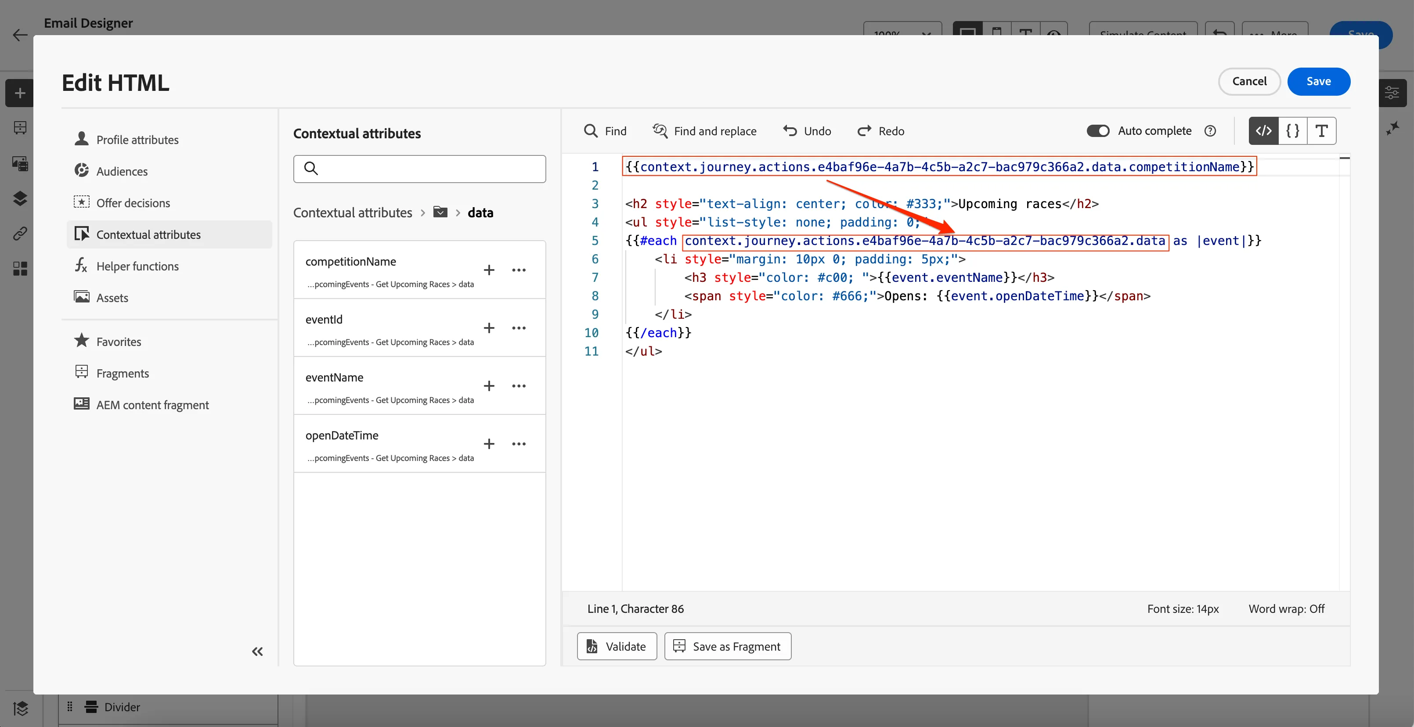This screenshot has height=727, width=1414.
Task: Click Save as Fragment button
Action: tap(727, 646)
